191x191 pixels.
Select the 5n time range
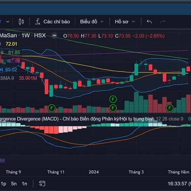pyautogui.click(x=14, y=184)
